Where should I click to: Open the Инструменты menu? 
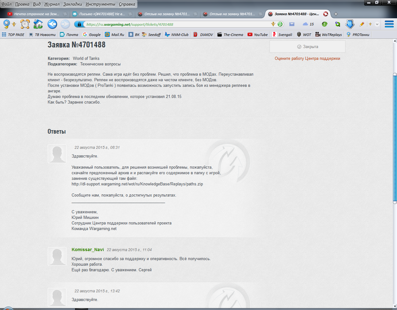click(100, 4)
